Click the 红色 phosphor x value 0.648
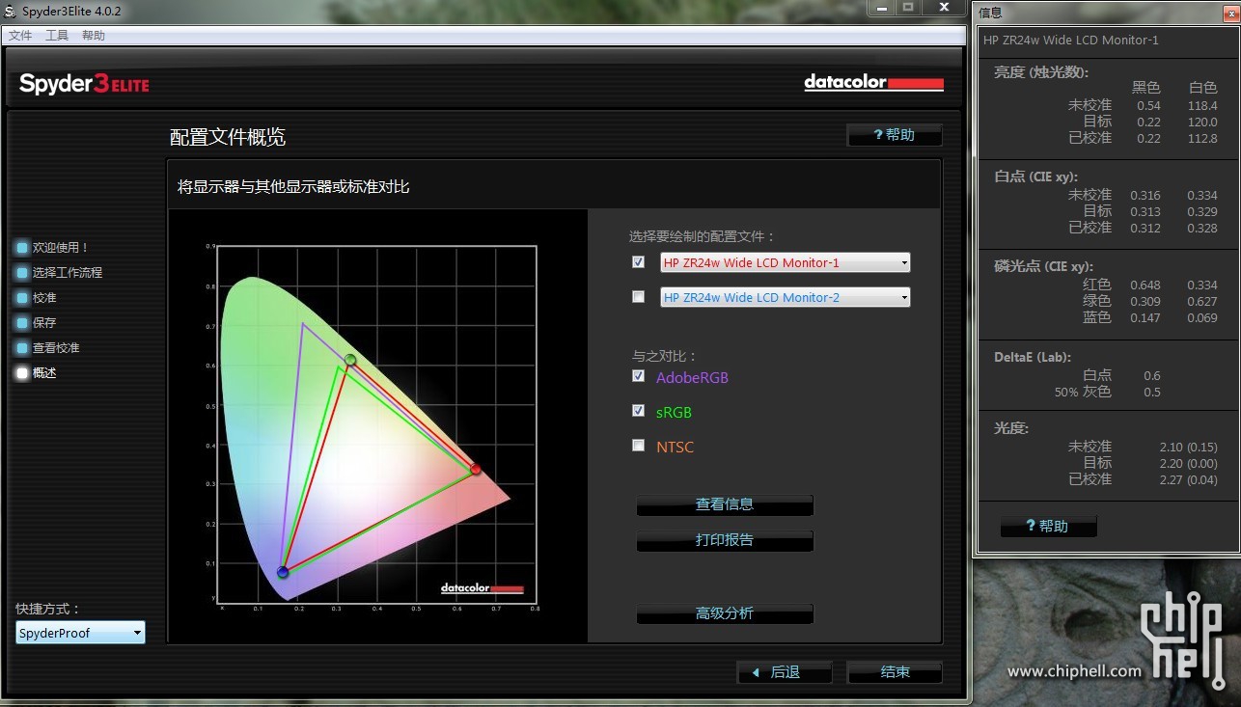 click(1145, 286)
